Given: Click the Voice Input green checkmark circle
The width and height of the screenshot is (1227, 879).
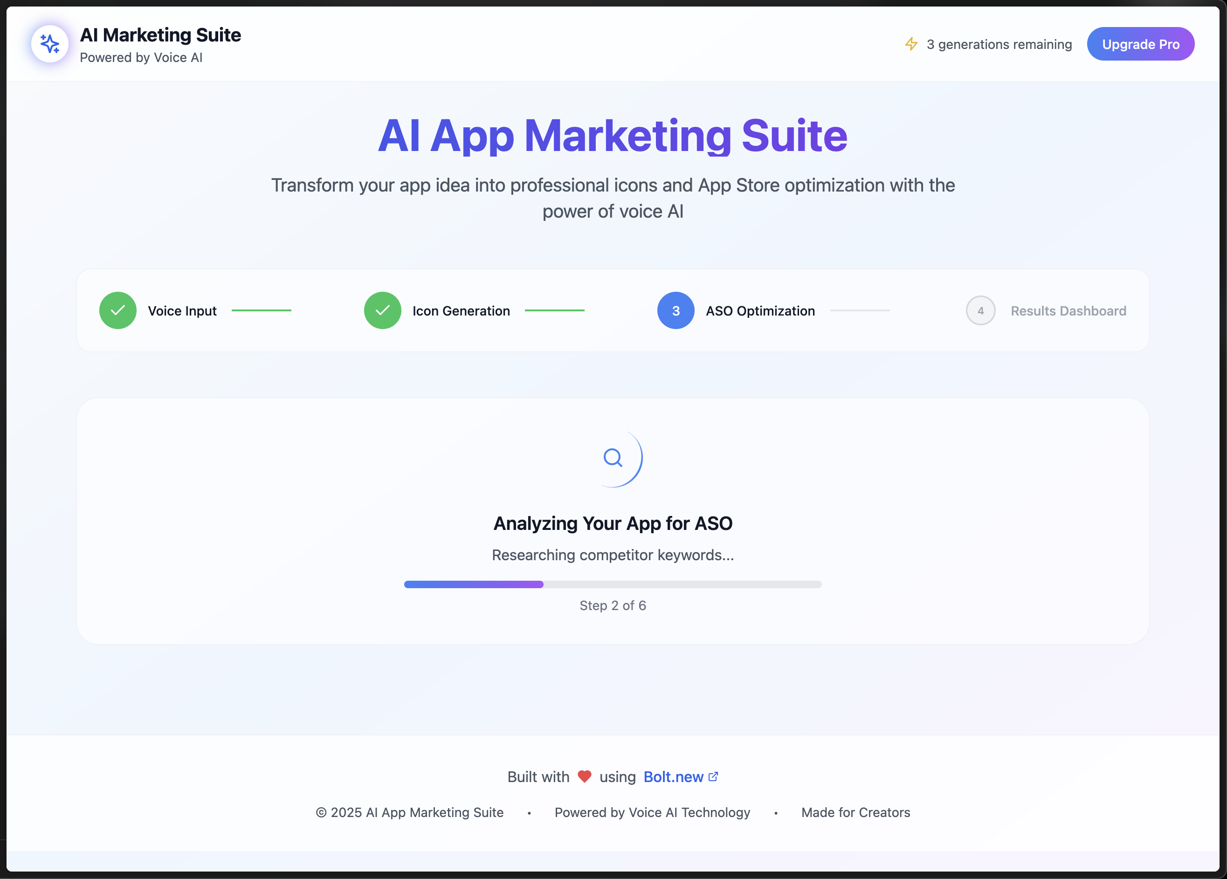Looking at the screenshot, I should click(118, 310).
